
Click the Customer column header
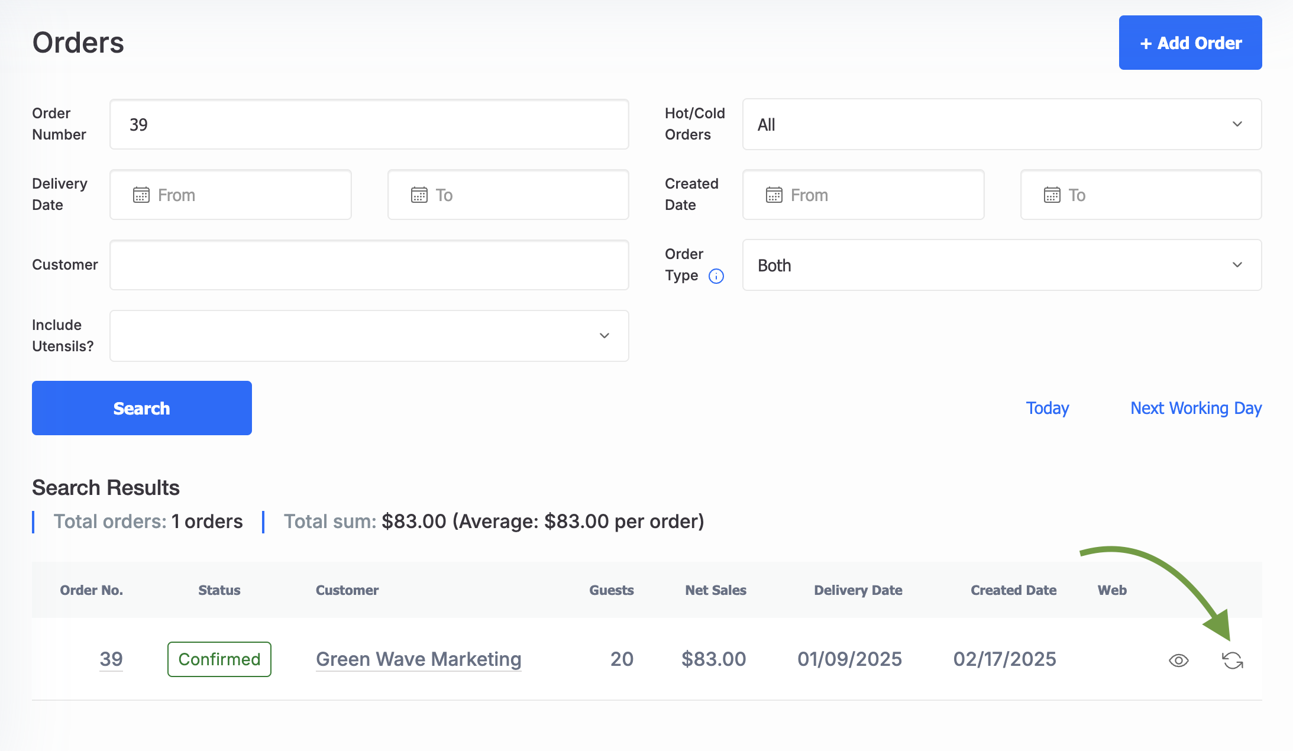pyautogui.click(x=347, y=590)
